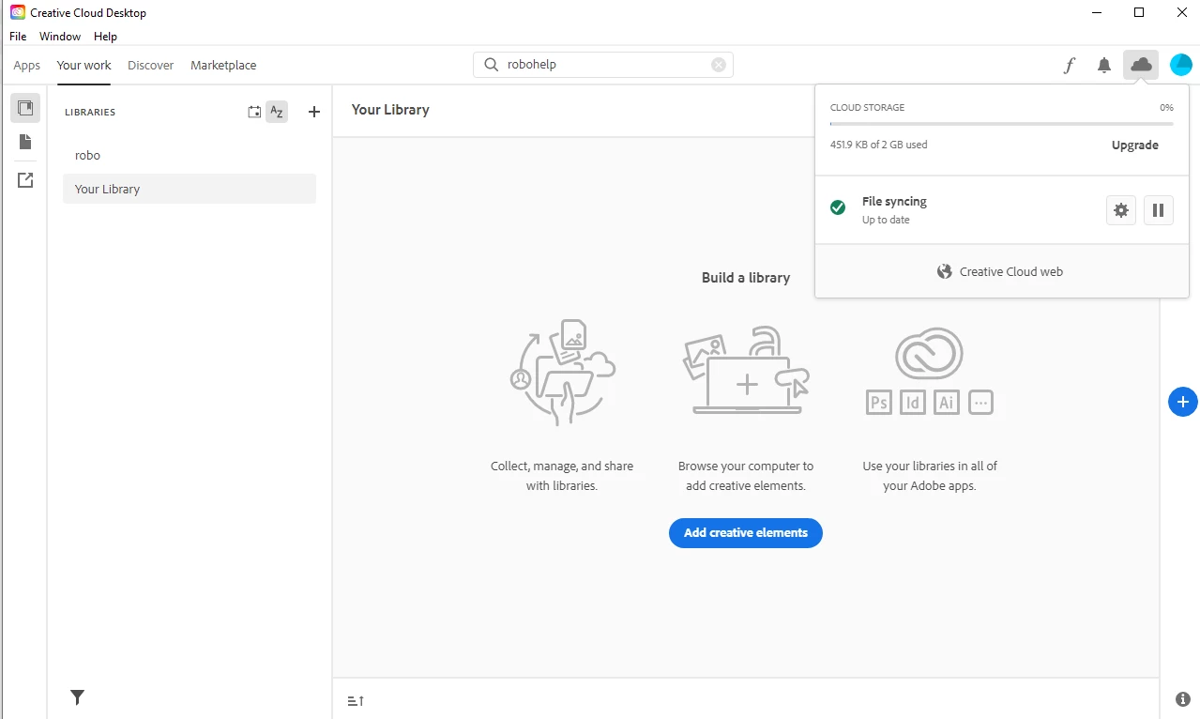Open the Fonts icon in top bar

coord(1069,66)
